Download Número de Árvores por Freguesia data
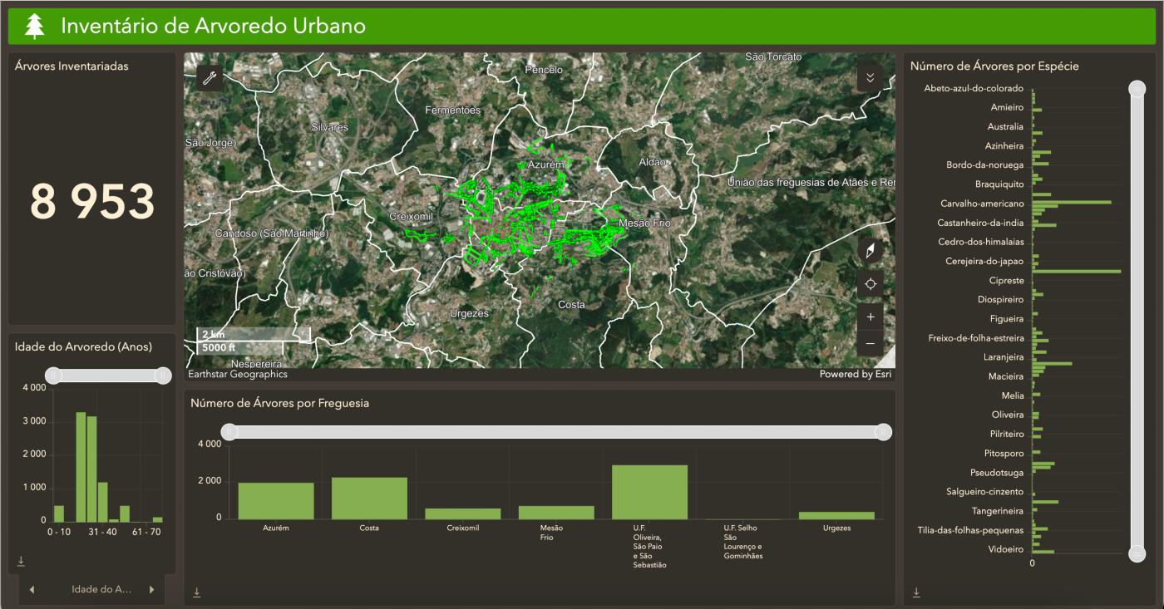This screenshot has width=1164, height=609. pyautogui.click(x=197, y=592)
